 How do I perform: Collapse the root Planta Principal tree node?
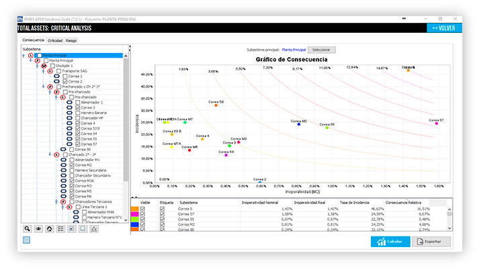24,56
